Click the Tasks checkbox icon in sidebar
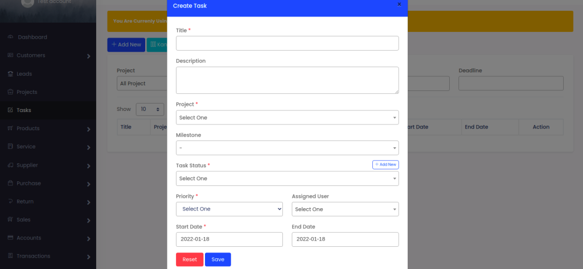This screenshot has height=269, width=583. click(x=10, y=110)
